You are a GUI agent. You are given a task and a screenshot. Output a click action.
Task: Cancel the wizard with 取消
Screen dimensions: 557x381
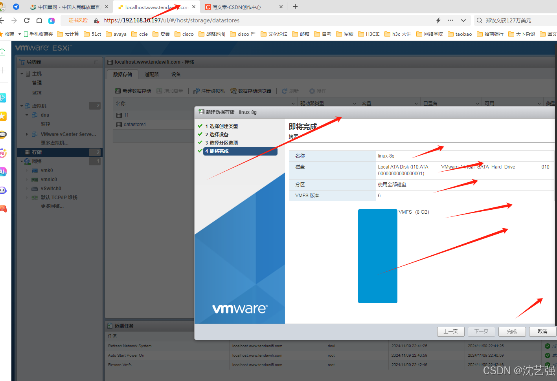(x=543, y=332)
